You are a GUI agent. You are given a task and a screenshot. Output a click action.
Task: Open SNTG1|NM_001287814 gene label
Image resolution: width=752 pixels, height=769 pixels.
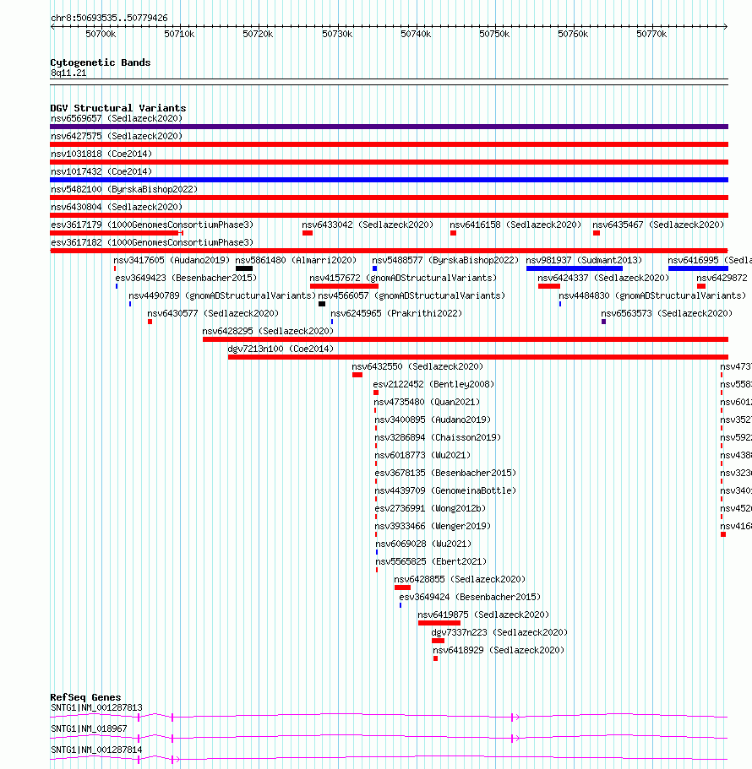[96, 750]
